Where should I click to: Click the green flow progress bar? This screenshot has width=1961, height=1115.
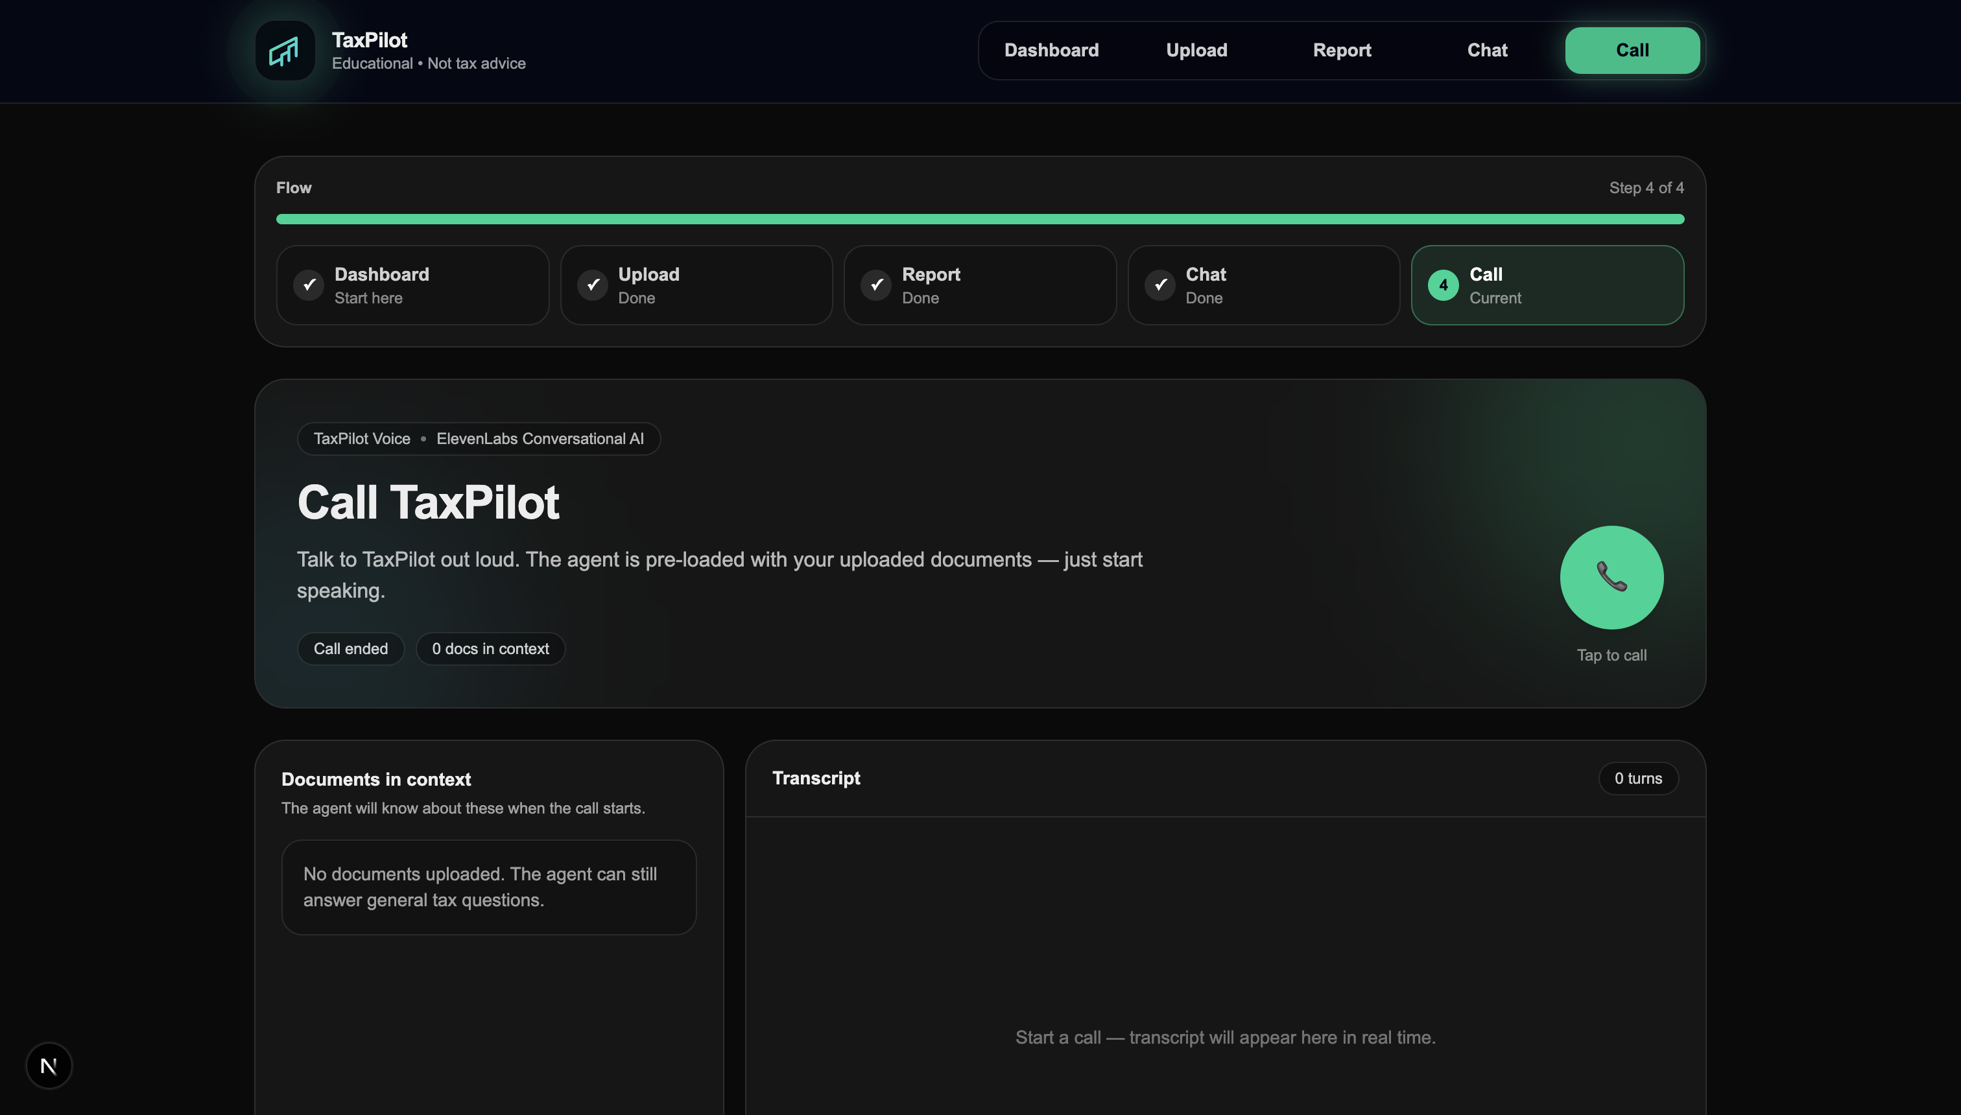(980, 219)
